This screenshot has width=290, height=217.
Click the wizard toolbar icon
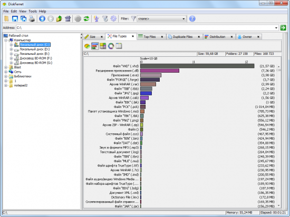coord(96,18)
